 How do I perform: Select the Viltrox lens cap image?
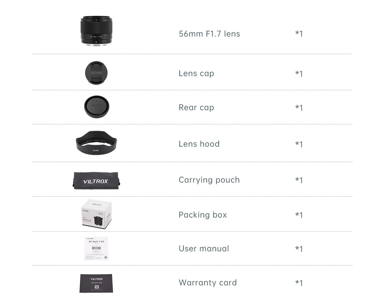click(x=96, y=73)
